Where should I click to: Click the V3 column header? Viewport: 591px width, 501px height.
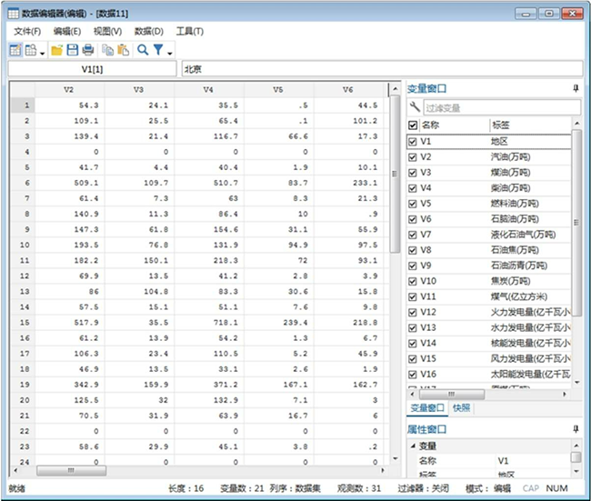(x=138, y=90)
